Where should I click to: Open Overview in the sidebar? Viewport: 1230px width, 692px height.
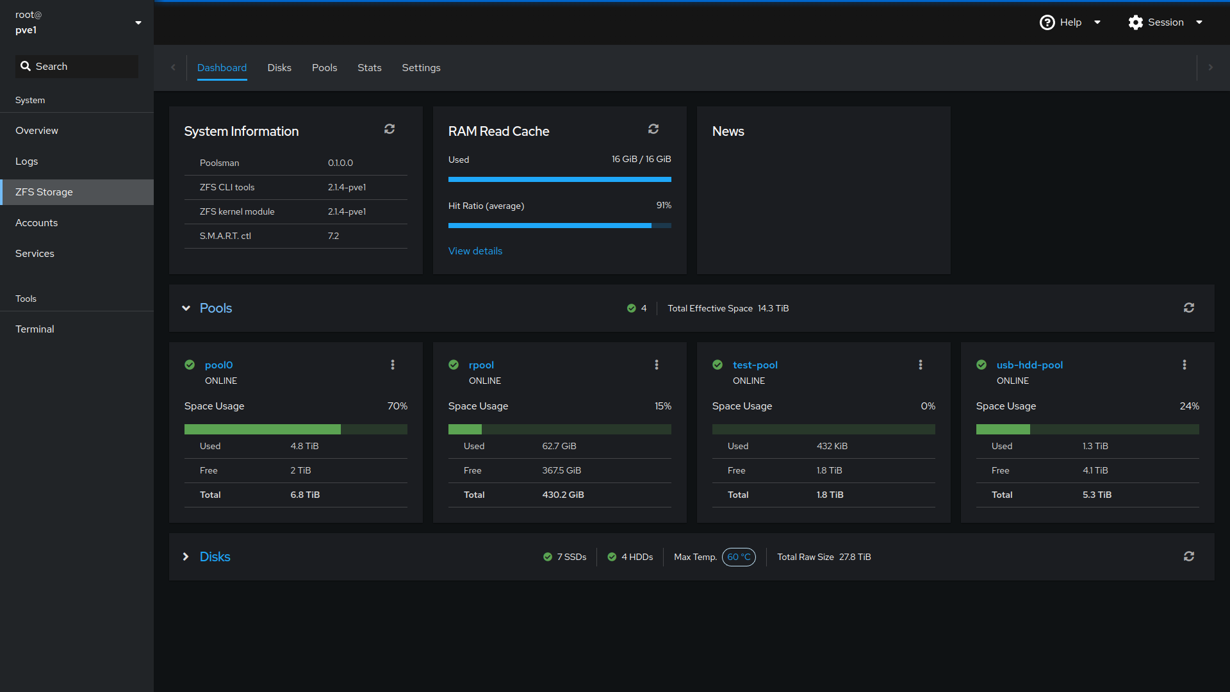pos(77,131)
